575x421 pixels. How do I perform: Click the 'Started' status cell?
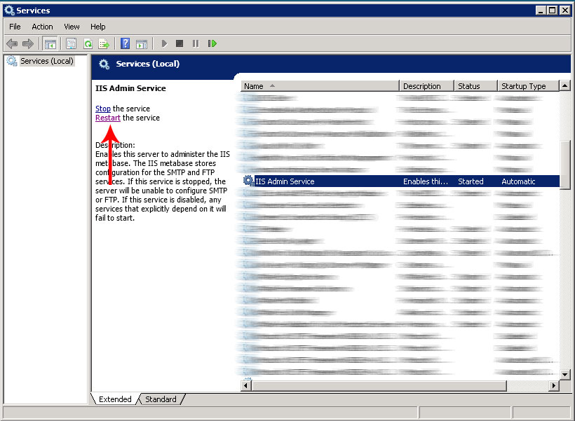(x=471, y=181)
